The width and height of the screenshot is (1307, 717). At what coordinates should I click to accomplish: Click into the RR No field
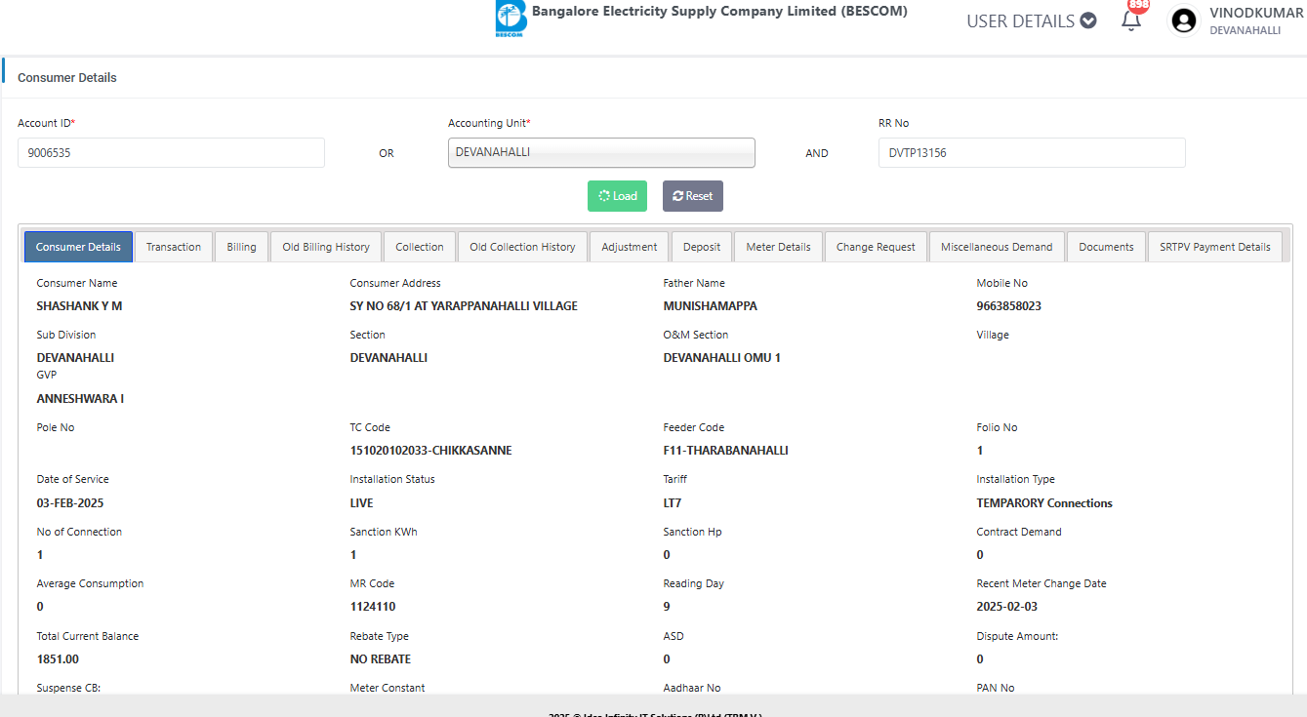[1032, 153]
